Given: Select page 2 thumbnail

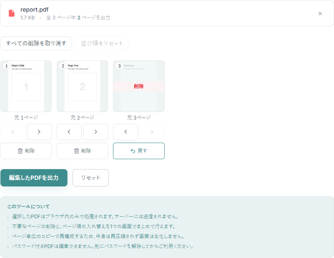Looking at the screenshot, I should [x=82, y=86].
